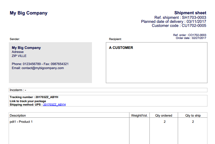215x144 pixels.
Task: Select the Ref. order CO1702-0003 text
Action: [x=190, y=35]
